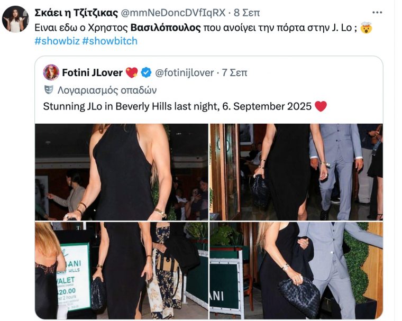Open the #showbitch hashtag
Viewport: 402px width, 321px height.
coord(109,41)
